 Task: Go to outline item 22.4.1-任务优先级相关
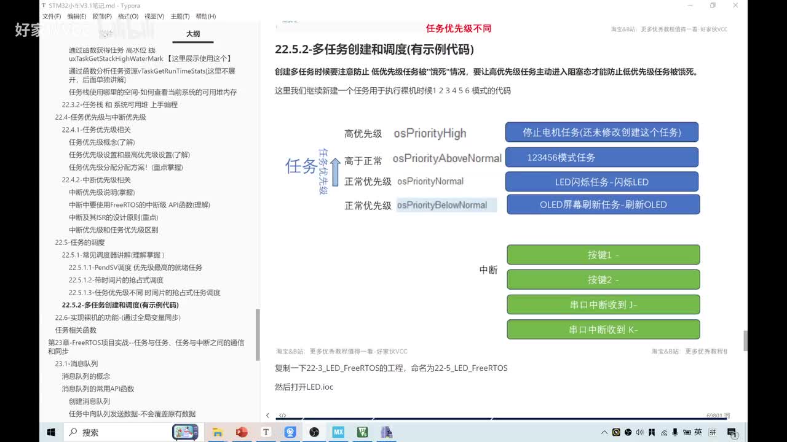click(96, 130)
